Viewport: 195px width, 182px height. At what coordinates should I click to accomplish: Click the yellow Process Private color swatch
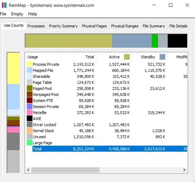(29, 64)
